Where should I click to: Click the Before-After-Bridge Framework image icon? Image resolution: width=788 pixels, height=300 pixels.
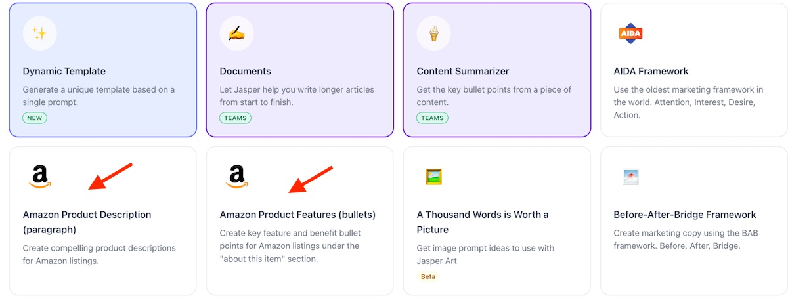point(630,177)
